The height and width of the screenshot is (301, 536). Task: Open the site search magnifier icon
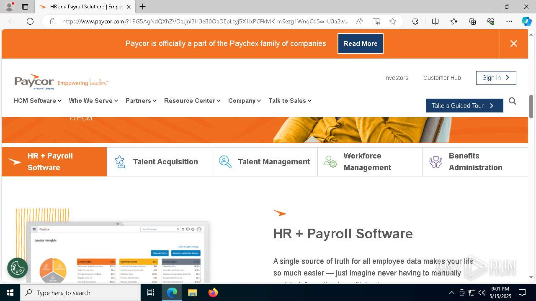pyautogui.click(x=513, y=101)
